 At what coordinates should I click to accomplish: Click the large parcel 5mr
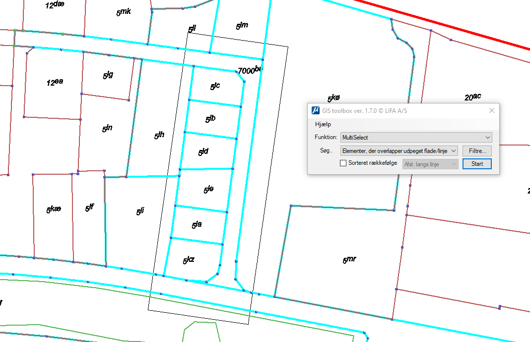pos(349,260)
